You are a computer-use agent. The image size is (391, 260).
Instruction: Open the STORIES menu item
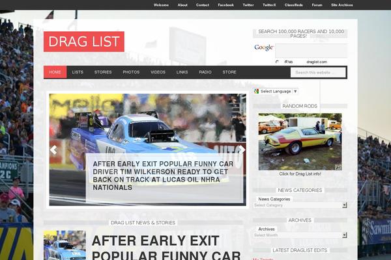click(103, 72)
